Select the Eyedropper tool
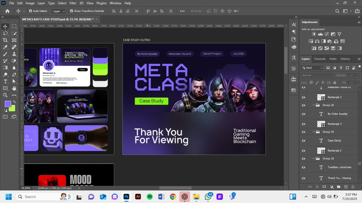 pyautogui.click(x=5, y=47)
